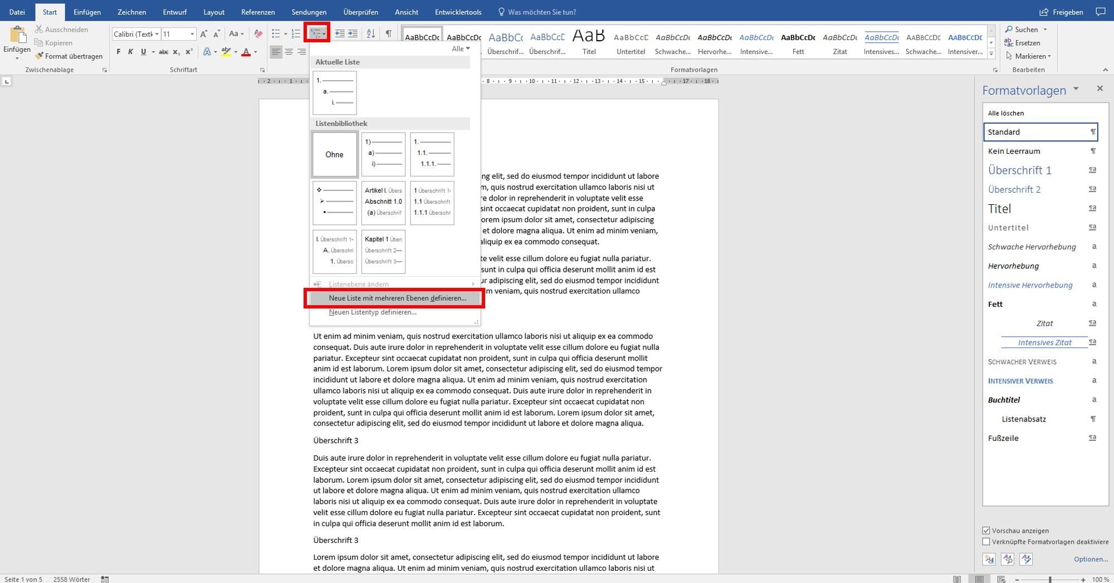Click the comments speech bubble icon
This screenshot has width=1114, height=583.
point(1100,12)
